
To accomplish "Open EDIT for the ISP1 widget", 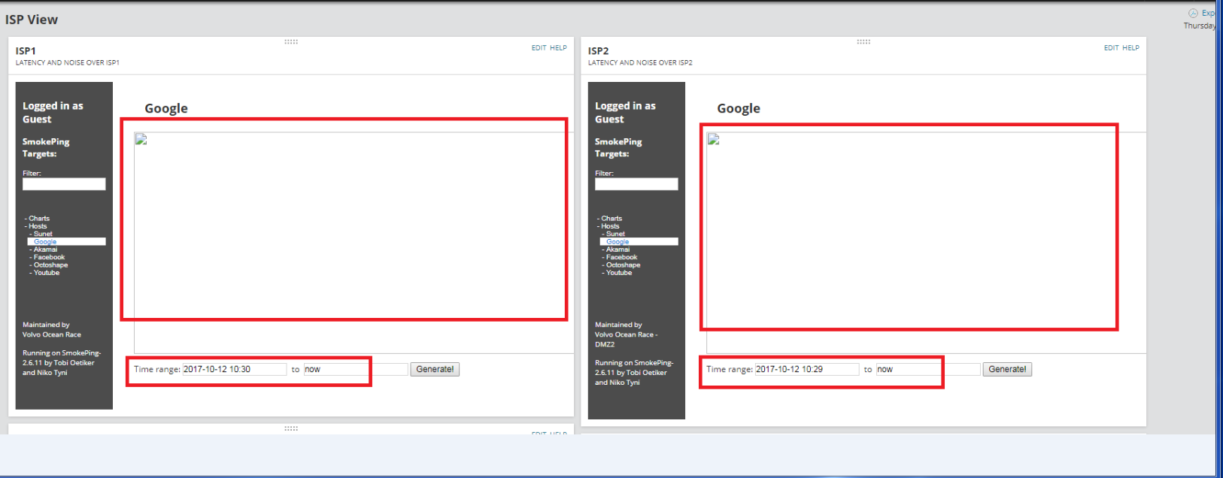I will (539, 48).
